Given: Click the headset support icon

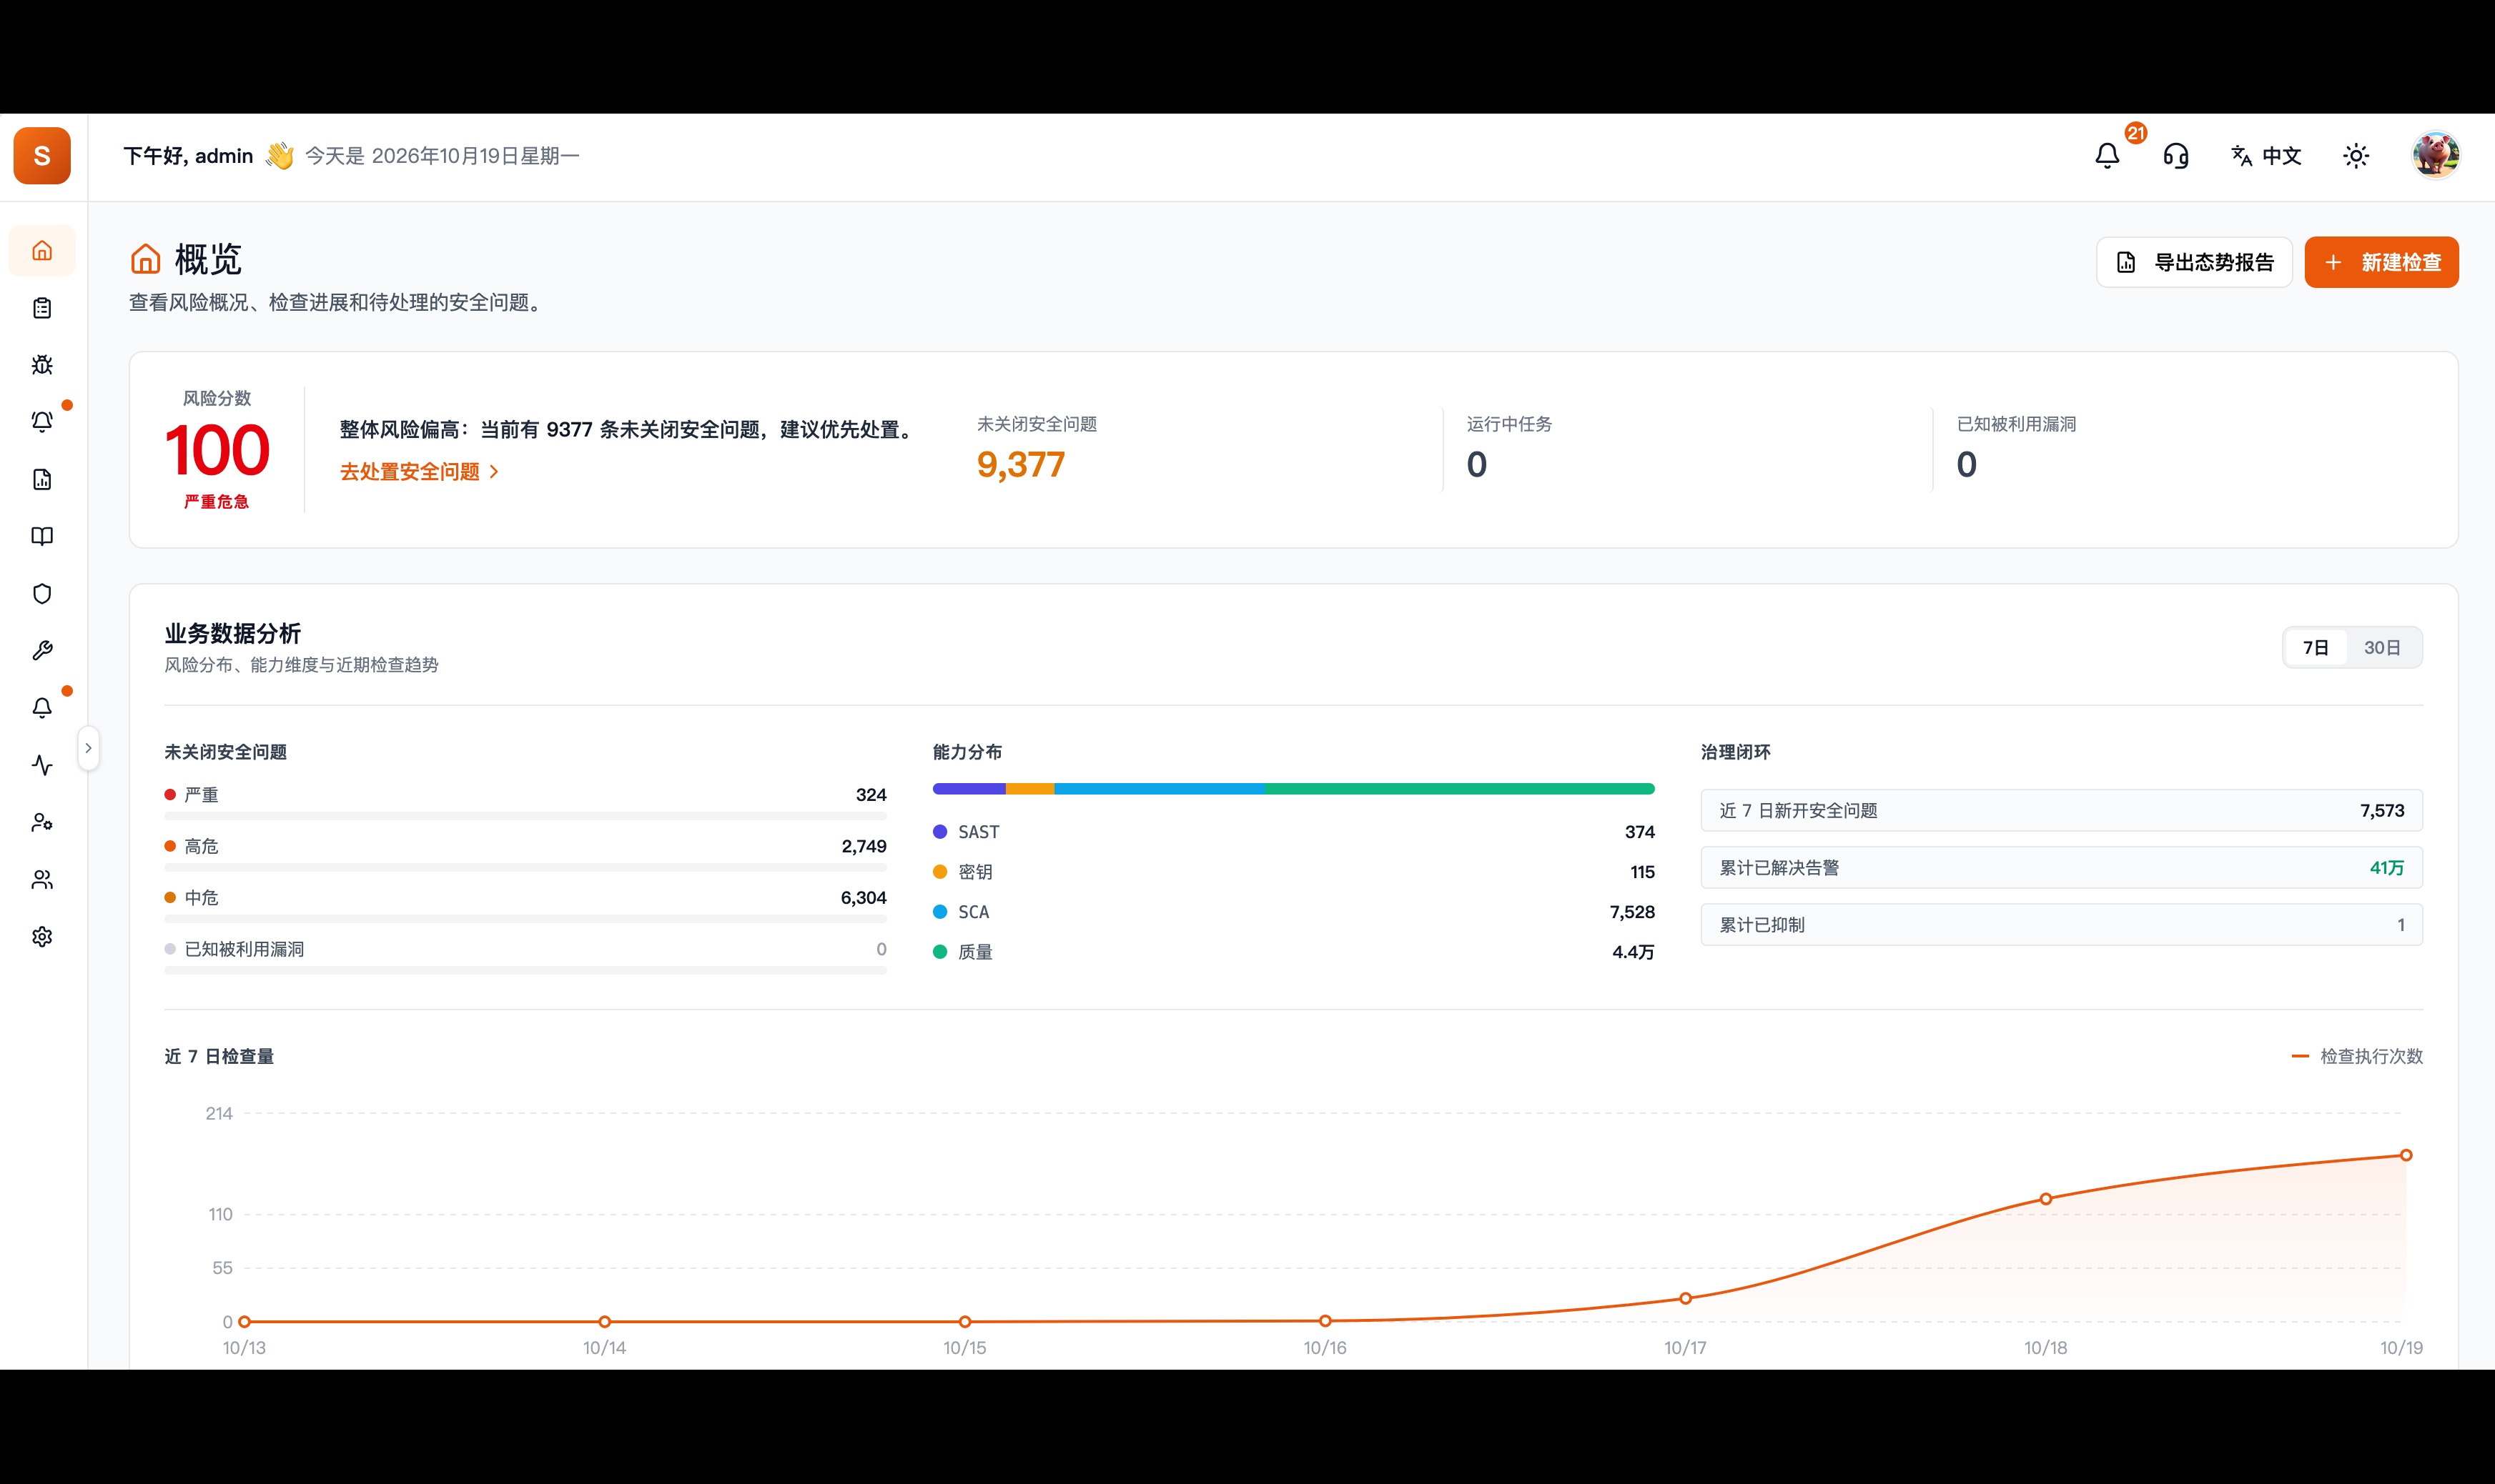Looking at the screenshot, I should [2176, 156].
